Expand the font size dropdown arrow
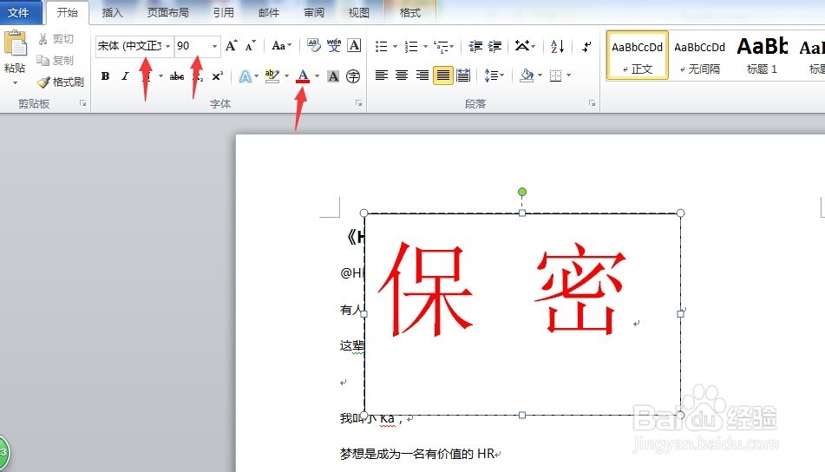The width and height of the screenshot is (825, 472). click(214, 46)
